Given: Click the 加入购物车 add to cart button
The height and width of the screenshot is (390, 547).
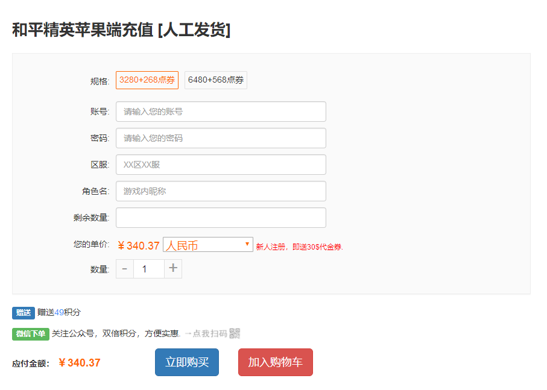Looking at the screenshot, I should coord(276,362).
